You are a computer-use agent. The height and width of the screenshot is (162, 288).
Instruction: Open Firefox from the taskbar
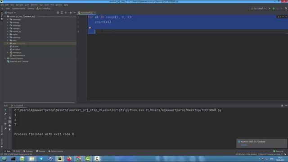(69, 159)
